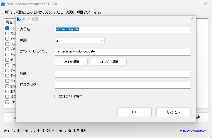Screen dimensions: 212x138
Task: Check the ネッ item checkbox
Action: (7, 54)
